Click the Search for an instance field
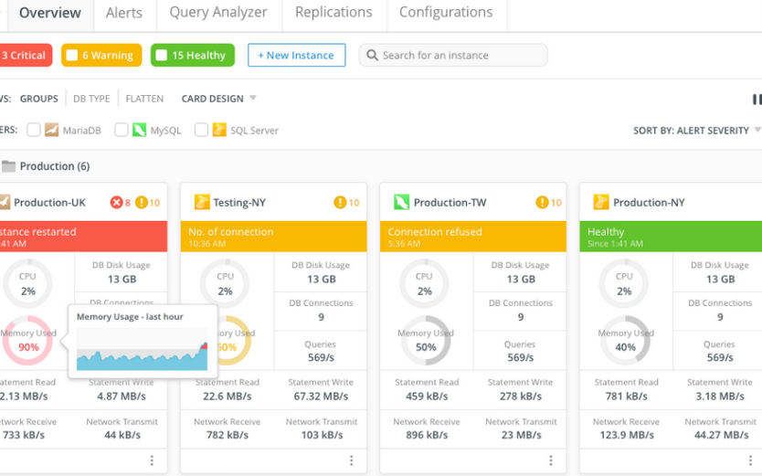Image resolution: width=762 pixels, height=476 pixels. 453,56
